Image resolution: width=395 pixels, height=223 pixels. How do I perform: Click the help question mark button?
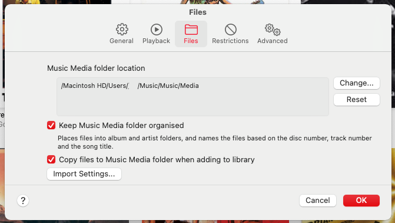[23, 201]
